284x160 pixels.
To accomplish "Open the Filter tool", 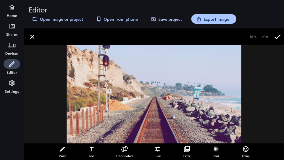I will [187, 152].
